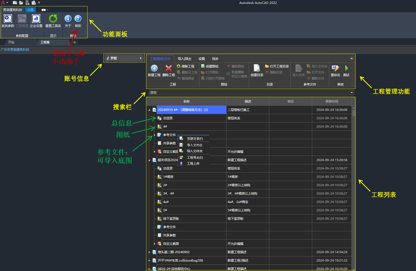Viewport: 416px width, 271px height.
Task: Click the 企业设置 enterprise settings icon
Action: coord(36,19)
